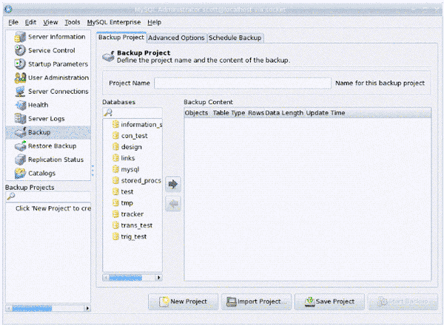Click the application icon in title bar
The height and width of the screenshot is (325, 444).
8,10
